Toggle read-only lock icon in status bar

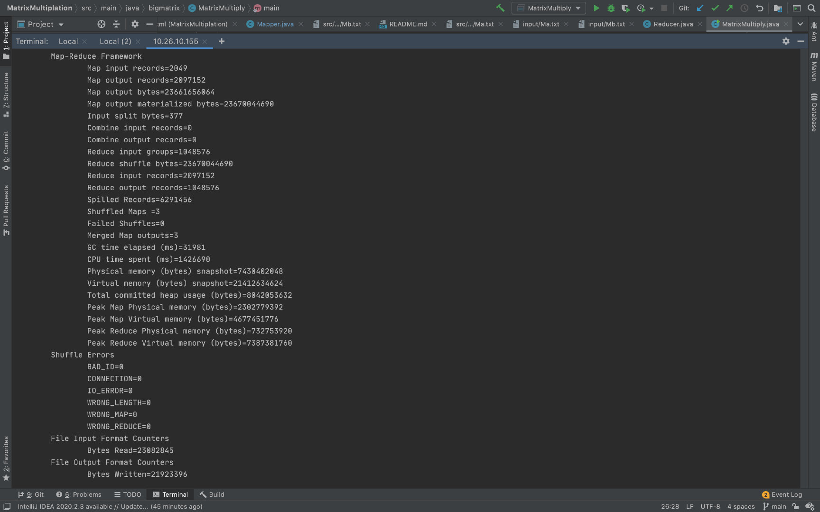[796, 506]
